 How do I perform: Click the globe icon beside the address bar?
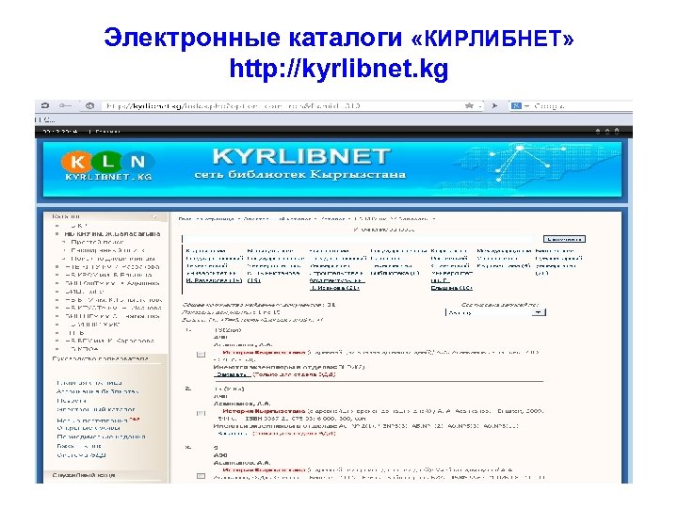point(89,105)
